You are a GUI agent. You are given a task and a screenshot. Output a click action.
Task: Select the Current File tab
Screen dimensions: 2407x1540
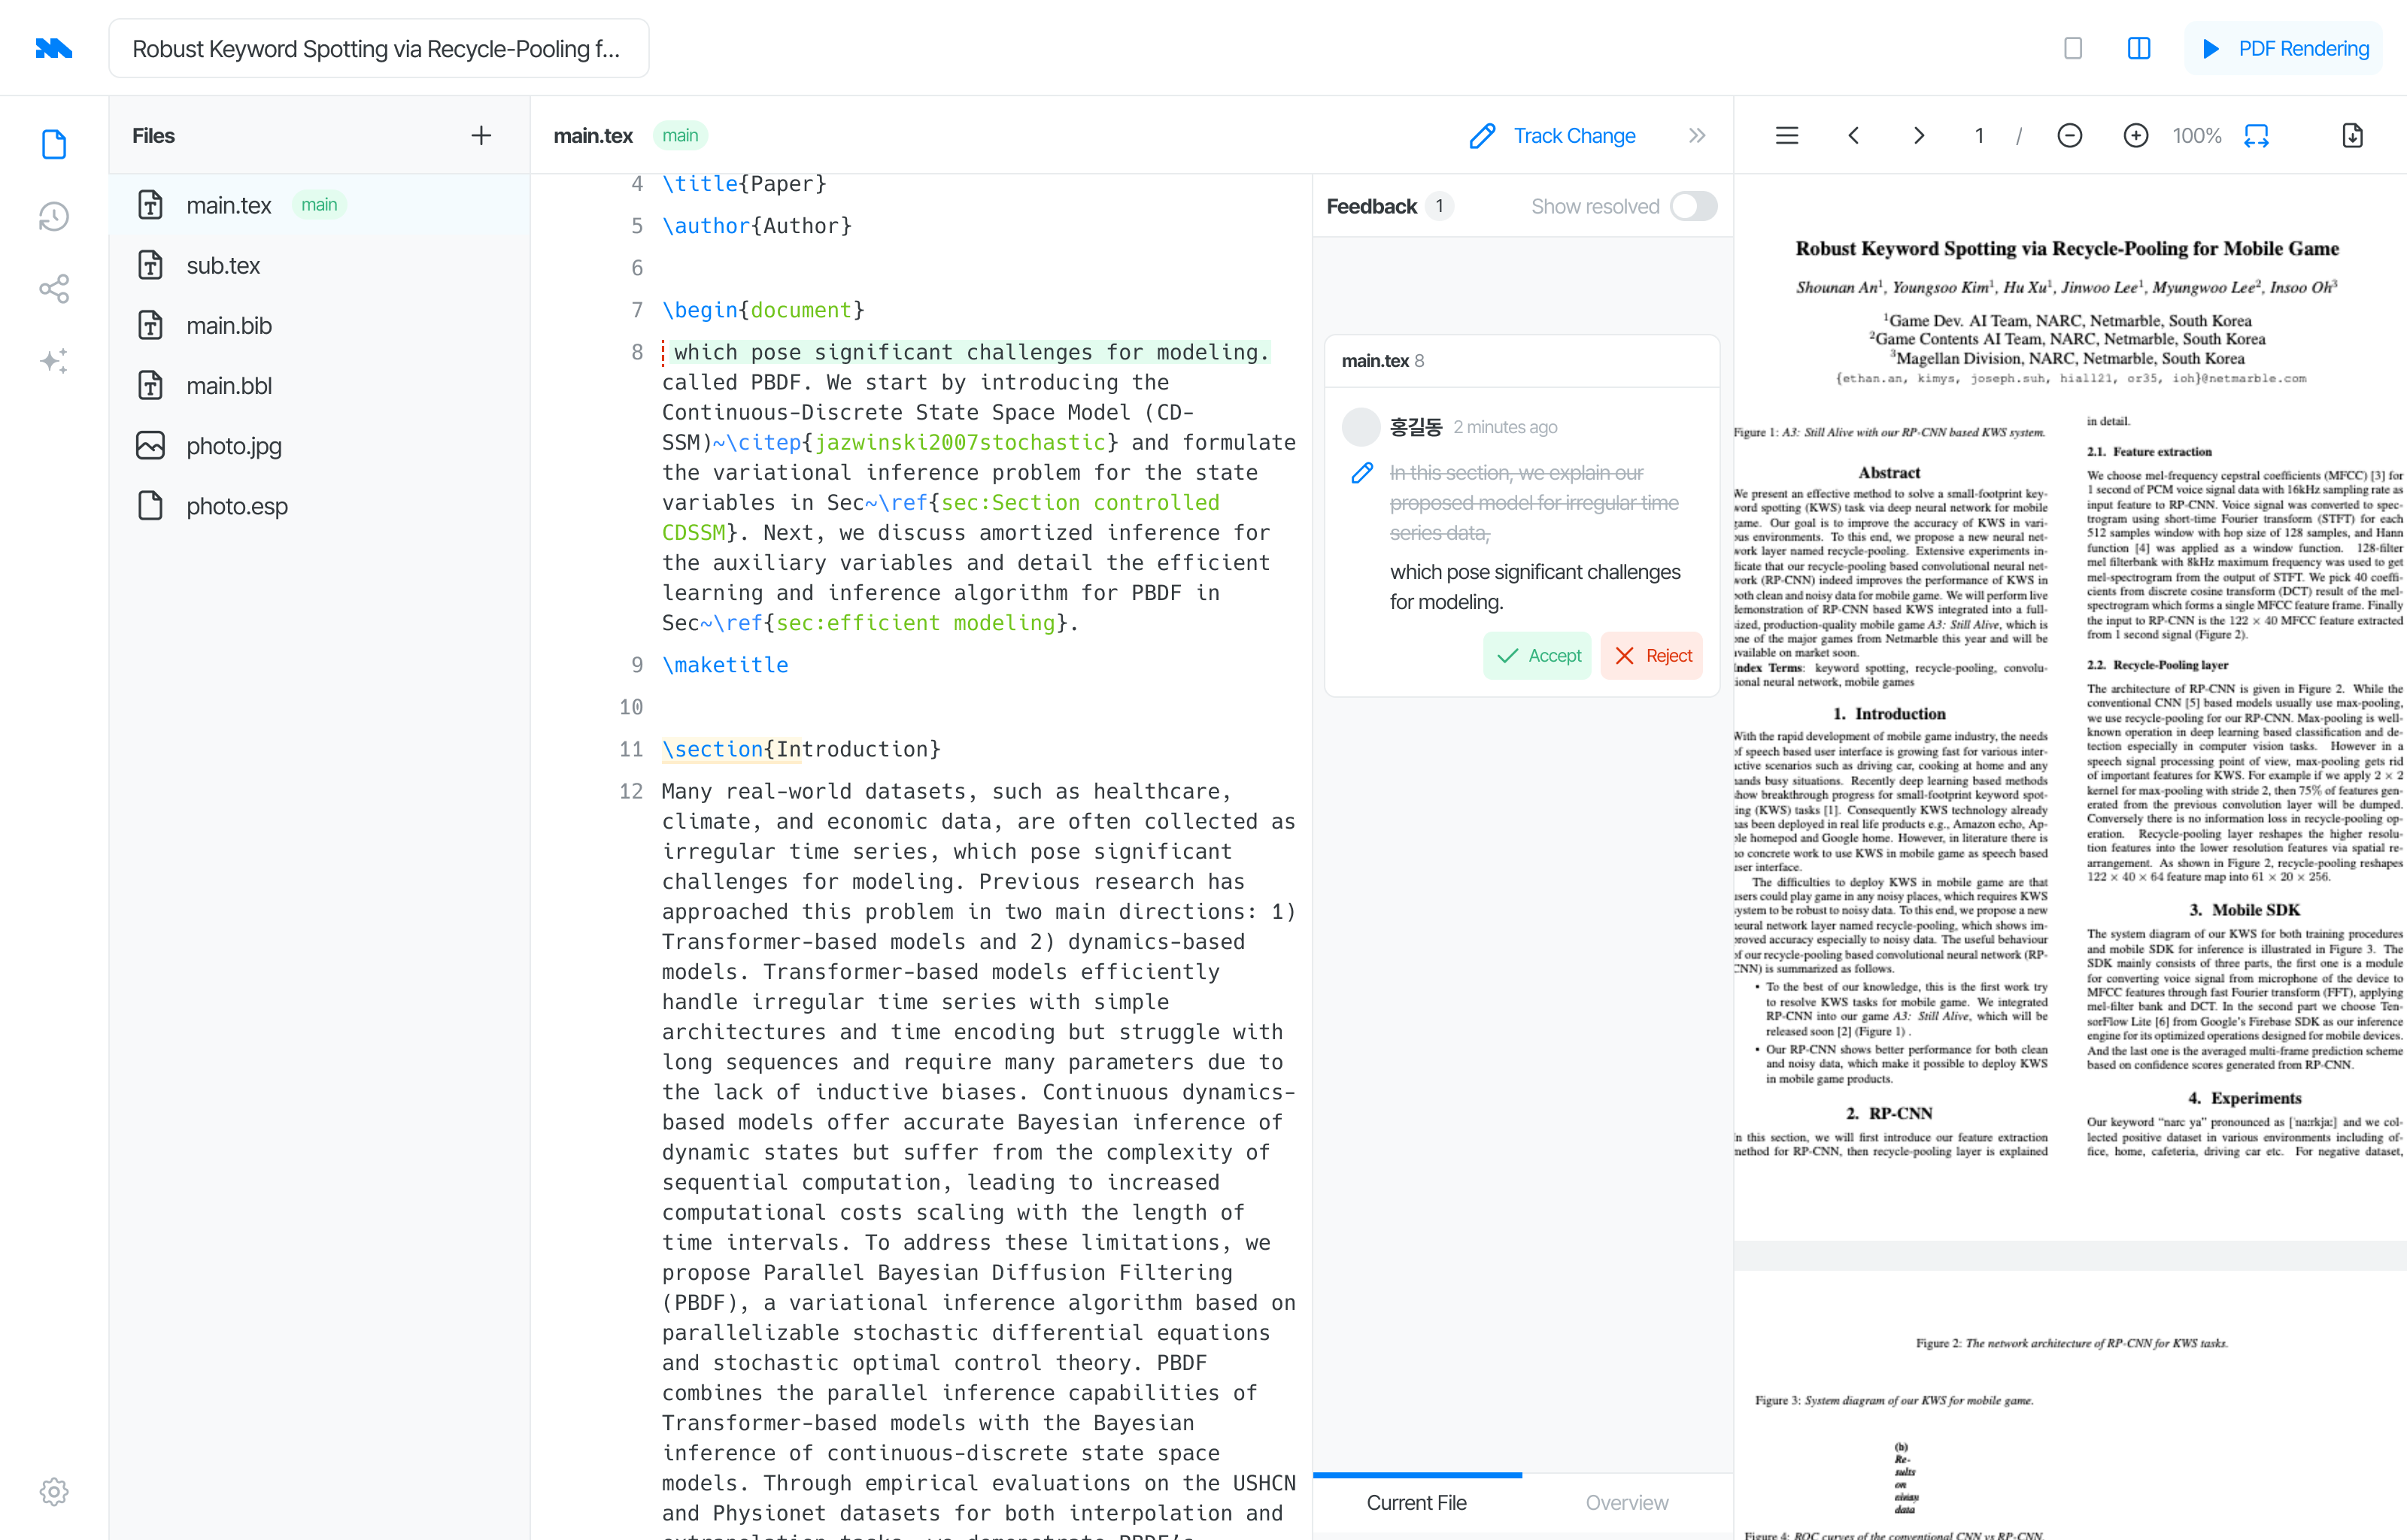[1416, 1502]
